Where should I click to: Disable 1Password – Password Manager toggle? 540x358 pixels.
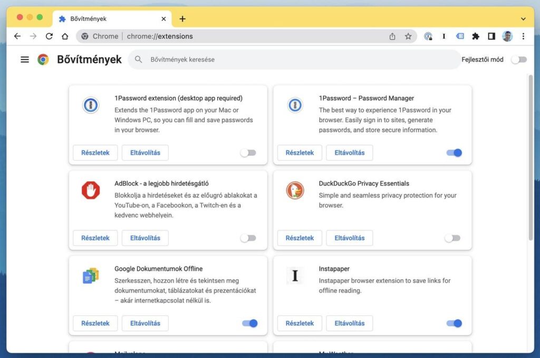(454, 152)
